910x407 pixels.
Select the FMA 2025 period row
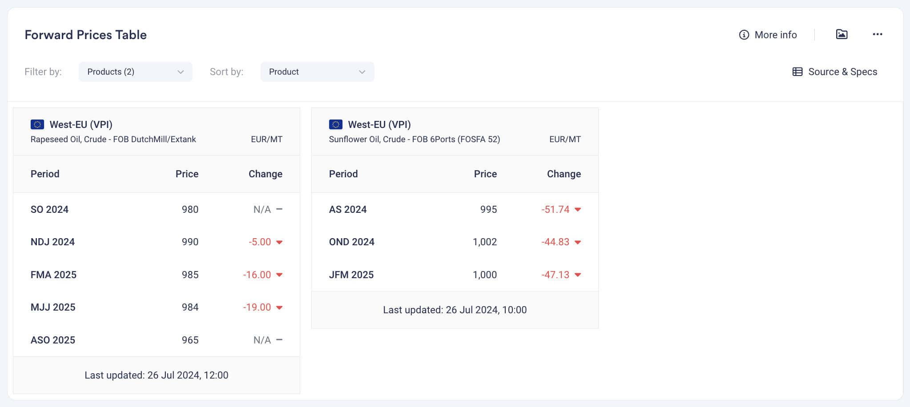point(157,275)
